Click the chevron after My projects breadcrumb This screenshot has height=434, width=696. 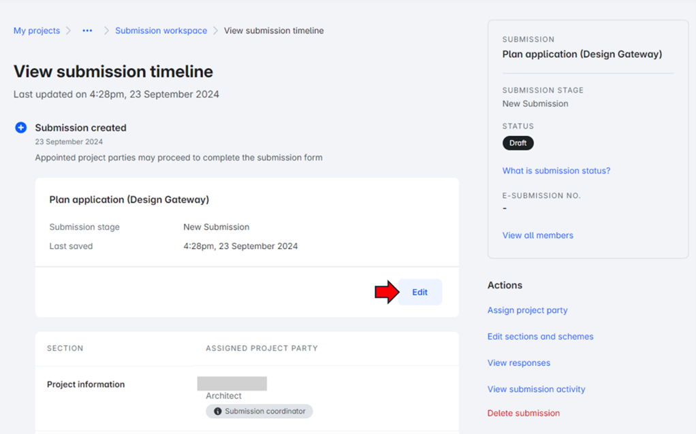[69, 31]
